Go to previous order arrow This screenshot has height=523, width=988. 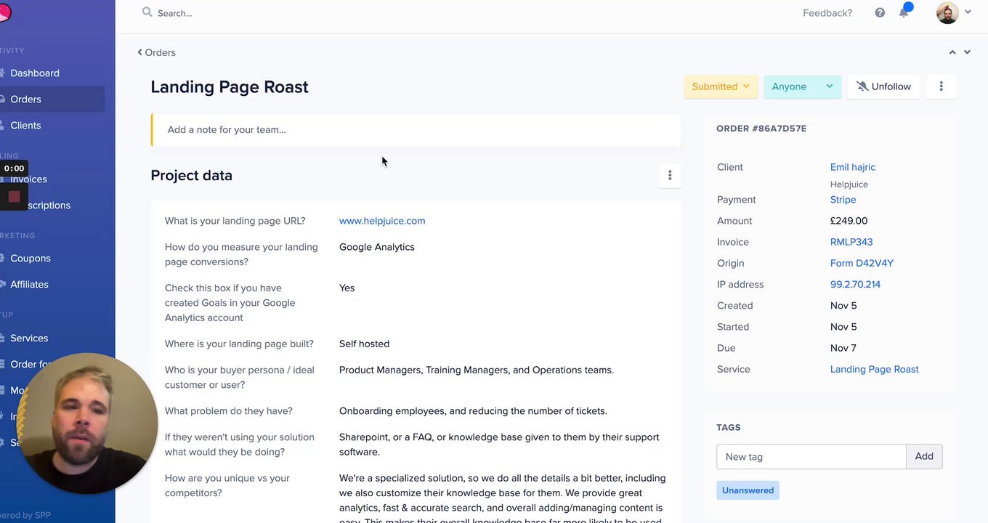coord(952,52)
